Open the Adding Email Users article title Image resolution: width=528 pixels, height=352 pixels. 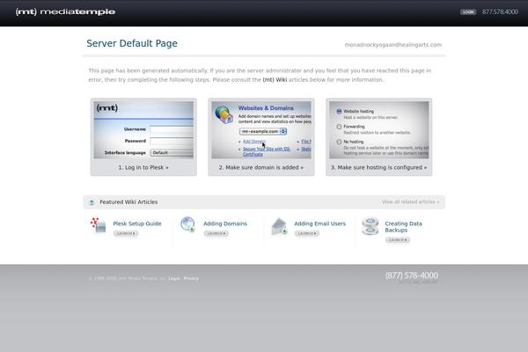320,224
